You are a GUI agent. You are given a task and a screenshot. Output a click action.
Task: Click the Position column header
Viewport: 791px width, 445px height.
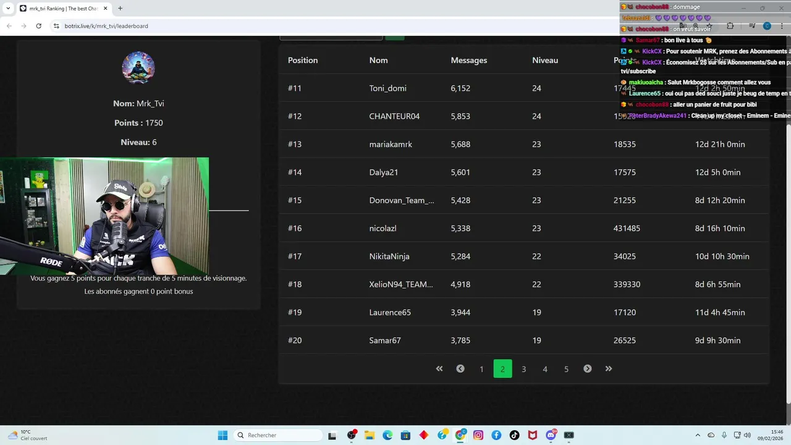pos(303,60)
